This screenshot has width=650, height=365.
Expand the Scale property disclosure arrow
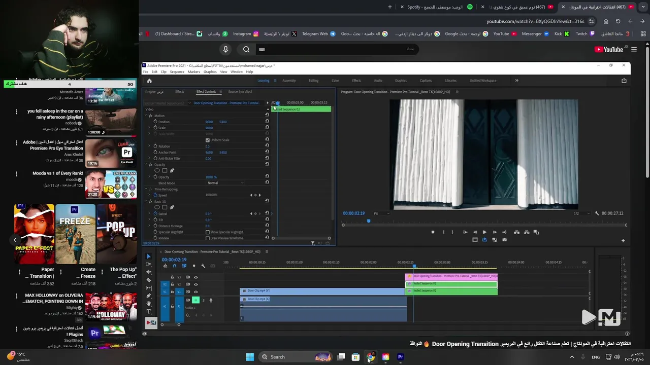tap(149, 128)
